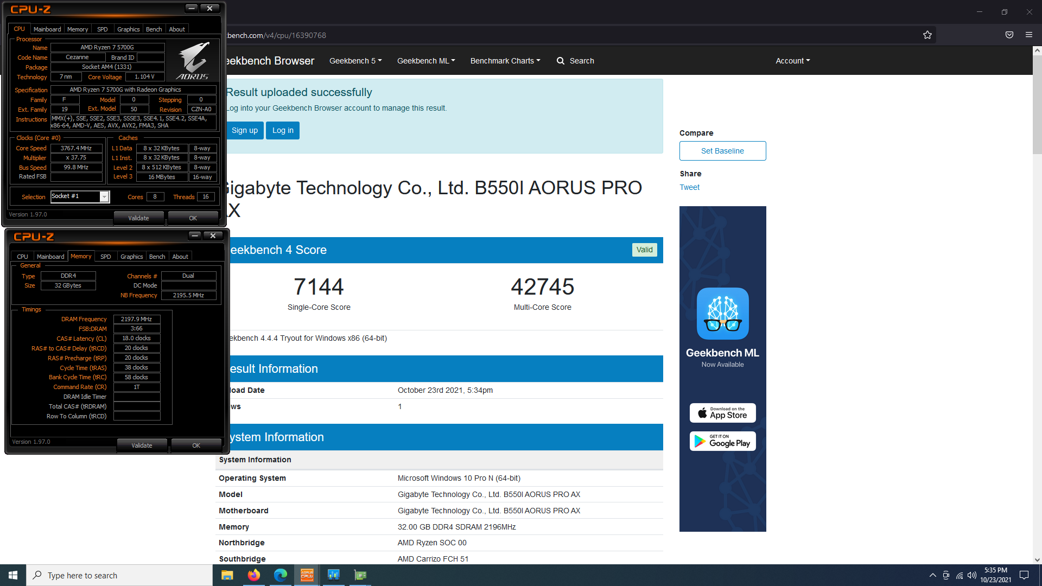This screenshot has width=1042, height=586.
Task: Open the Google Play download badge
Action: click(722, 441)
